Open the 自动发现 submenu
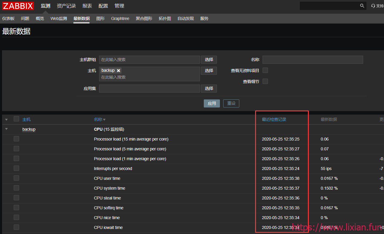The height and width of the screenshot is (234, 384). point(186,18)
